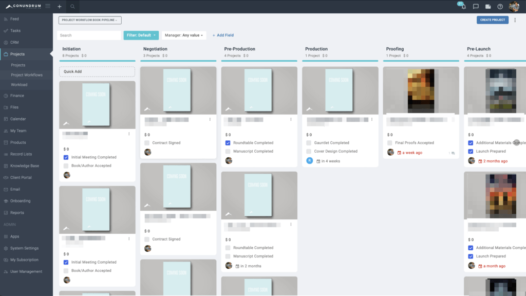This screenshot has width=526, height=296.
Task: Click the Onboarding sidebar icon
Action: click(6, 201)
